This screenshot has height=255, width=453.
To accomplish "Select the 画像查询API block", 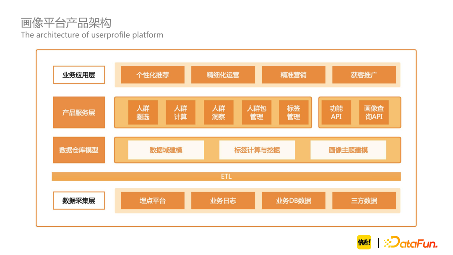I will [374, 112].
